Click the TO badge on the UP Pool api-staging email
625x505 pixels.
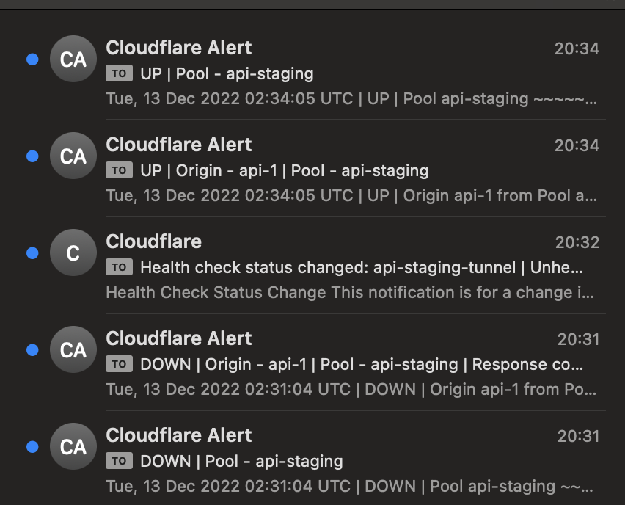click(120, 74)
